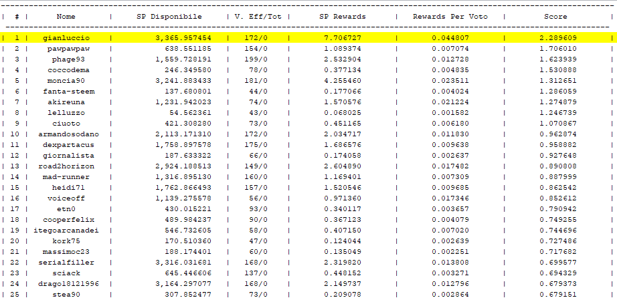Click the SP Rewards value 0.407150

click(343, 230)
